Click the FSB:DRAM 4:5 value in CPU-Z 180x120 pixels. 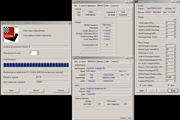coord(107,28)
